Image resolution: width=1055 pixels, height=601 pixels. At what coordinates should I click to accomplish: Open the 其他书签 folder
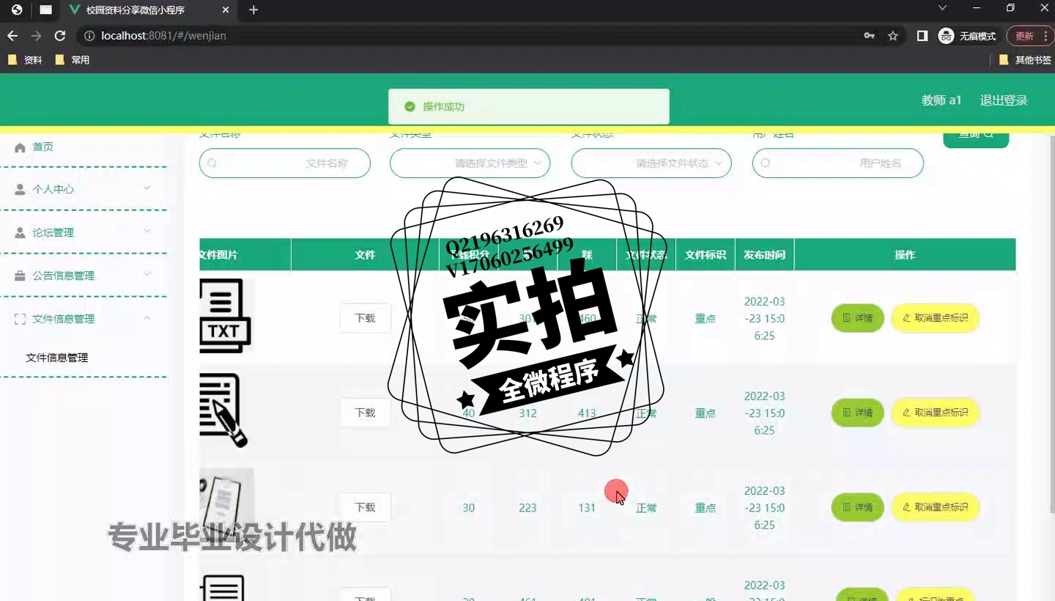pos(1025,60)
